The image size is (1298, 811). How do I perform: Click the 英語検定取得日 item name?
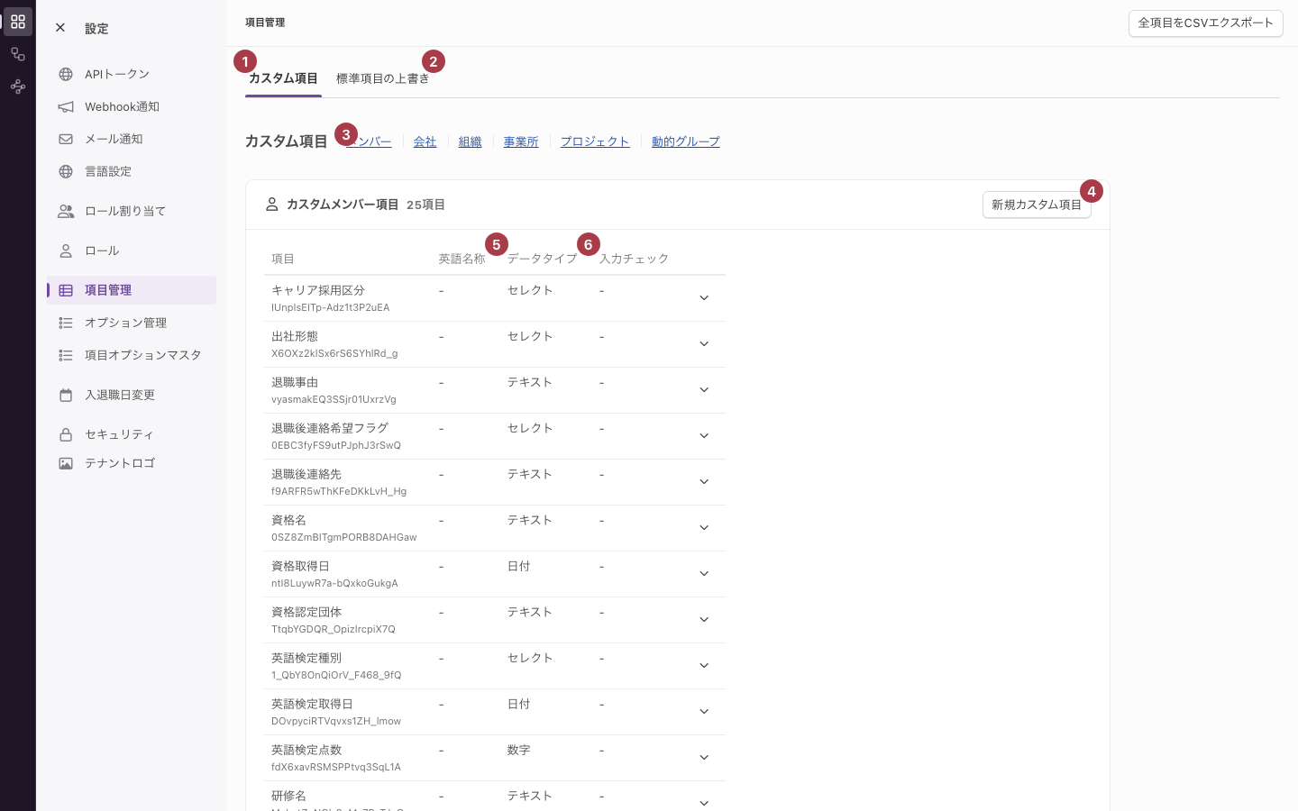[x=312, y=704]
